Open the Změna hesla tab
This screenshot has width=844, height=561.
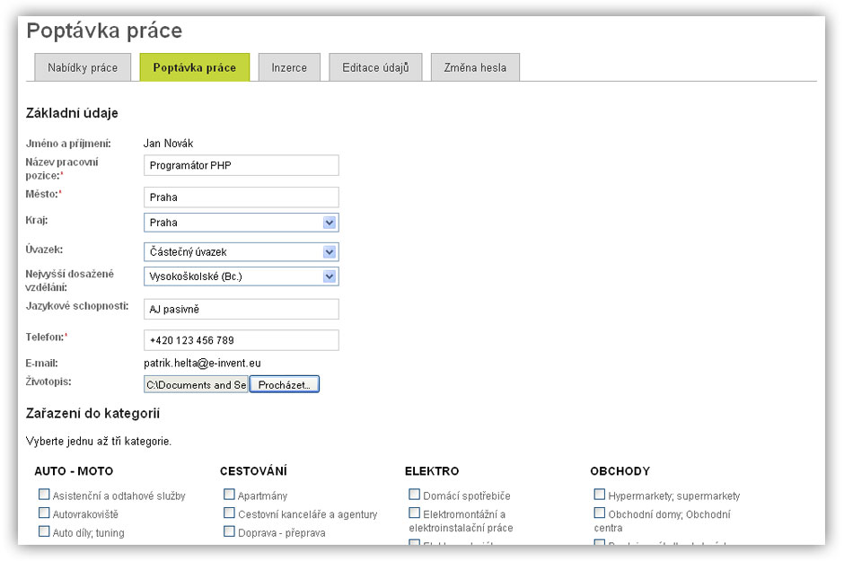pyautogui.click(x=475, y=67)
